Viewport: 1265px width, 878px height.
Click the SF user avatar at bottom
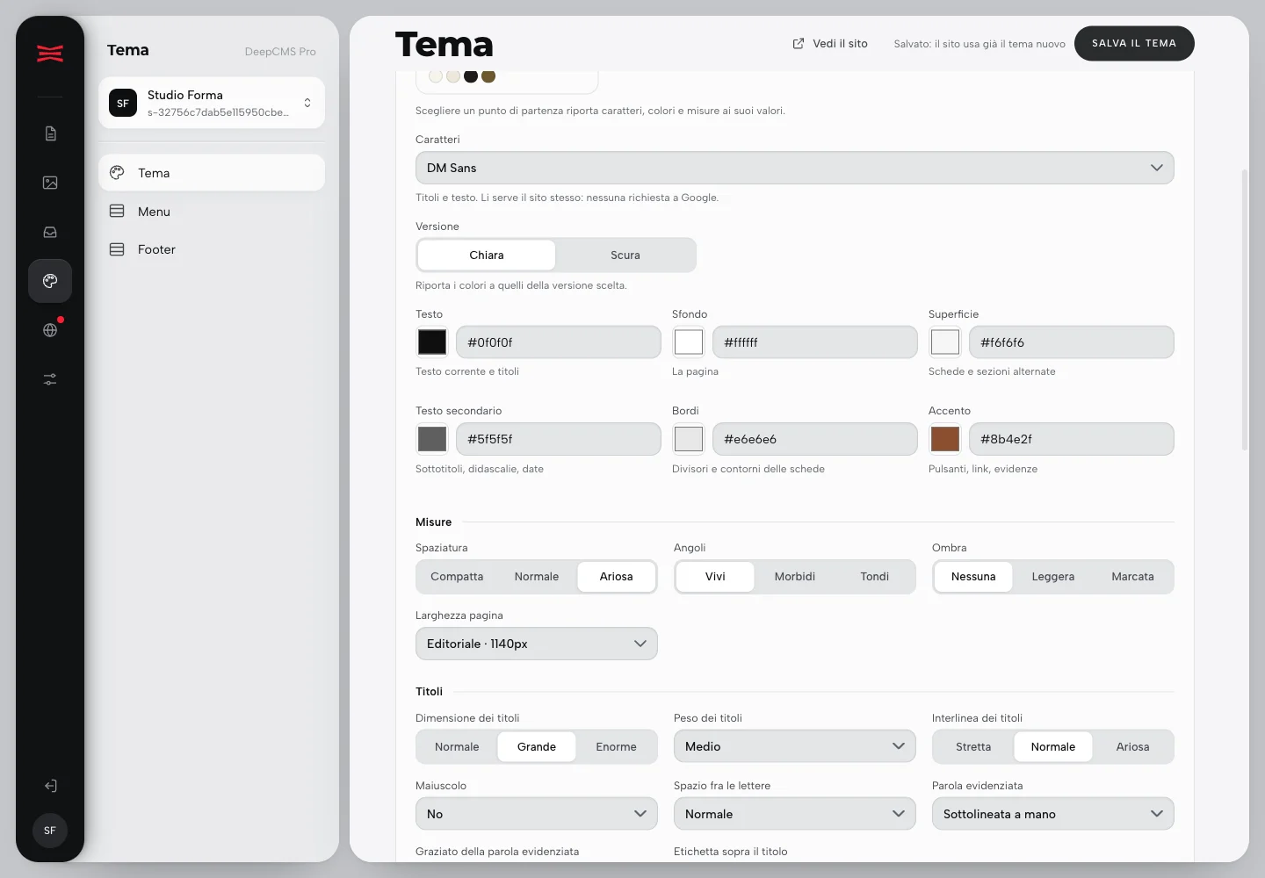(x=50, y=831)
